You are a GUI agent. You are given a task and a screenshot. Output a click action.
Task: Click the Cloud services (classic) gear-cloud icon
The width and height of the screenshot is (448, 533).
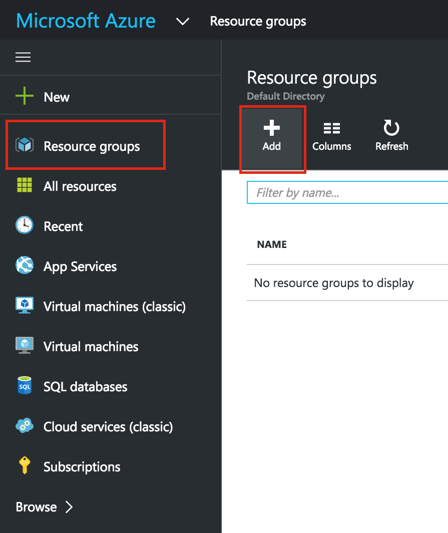(x=25, y=425)
